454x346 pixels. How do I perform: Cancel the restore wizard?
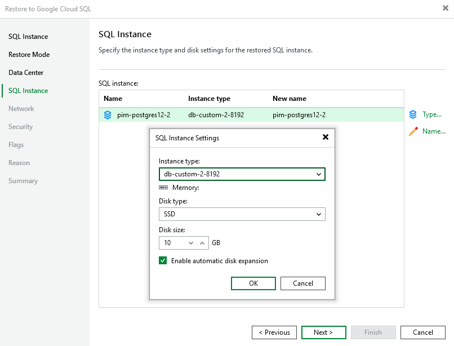pos(423,332)
